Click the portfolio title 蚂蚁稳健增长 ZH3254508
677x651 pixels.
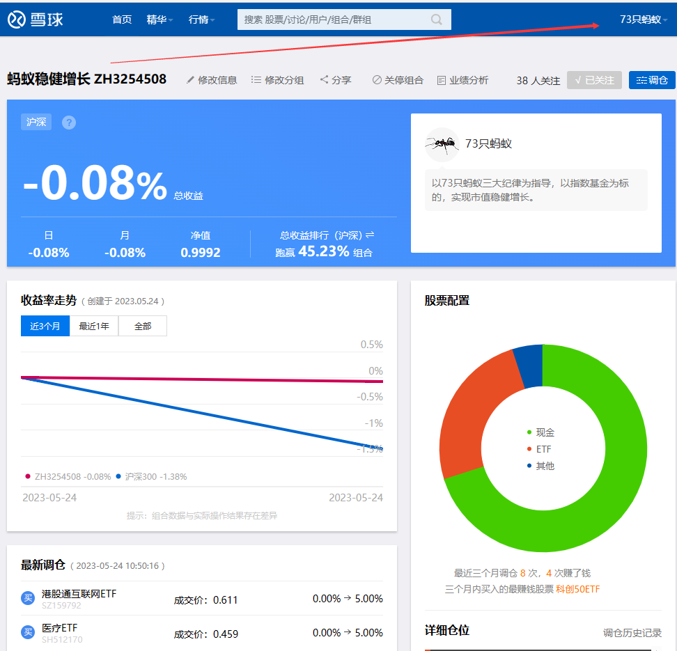click(87, 79)
